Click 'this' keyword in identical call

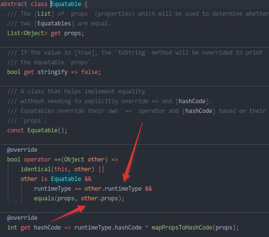click(x=61, y=169)
